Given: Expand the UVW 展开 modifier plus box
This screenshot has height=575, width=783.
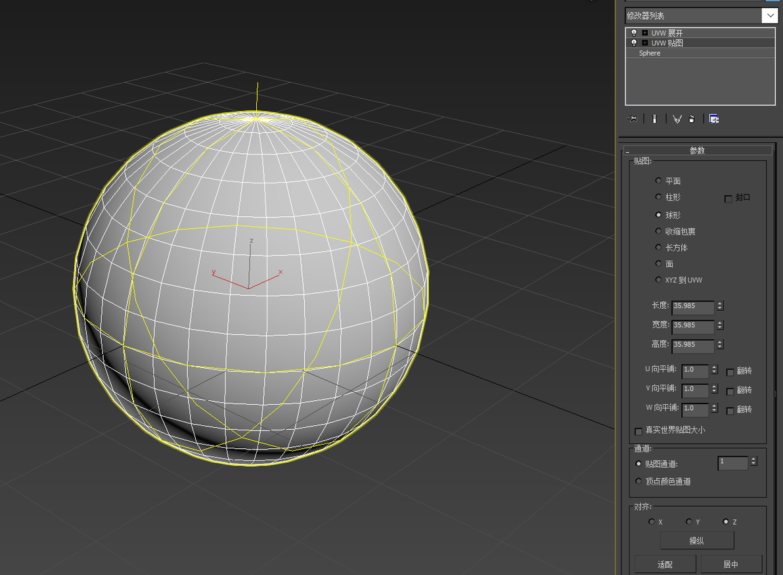Looking at the screenshot, I should (644, 33).
